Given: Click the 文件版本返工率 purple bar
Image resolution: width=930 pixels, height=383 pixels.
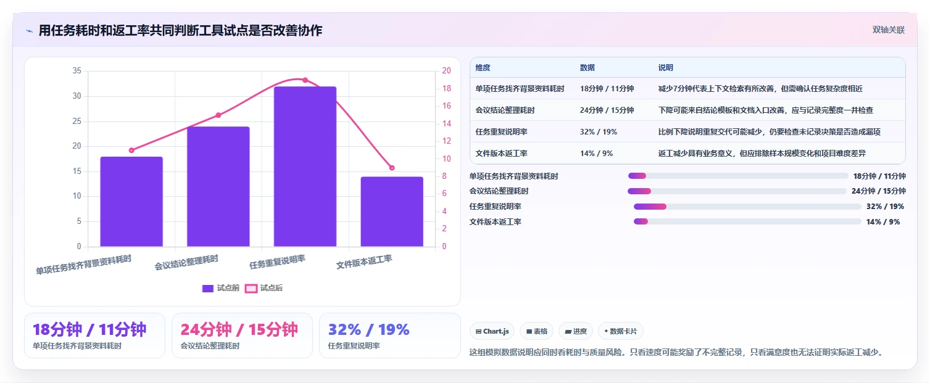Looking at the screenshot, I should pos(392,212).
